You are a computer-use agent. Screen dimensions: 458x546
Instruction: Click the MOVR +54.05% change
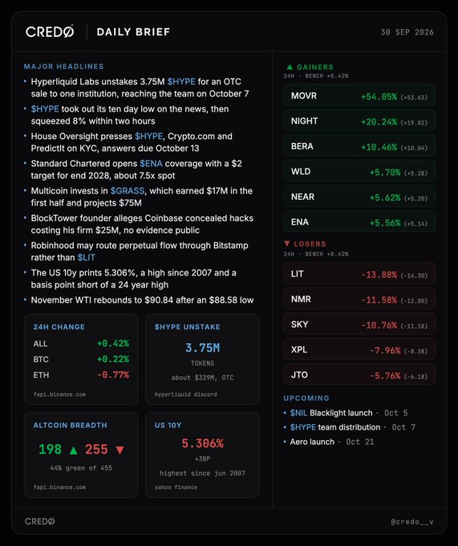click(379, 96)
